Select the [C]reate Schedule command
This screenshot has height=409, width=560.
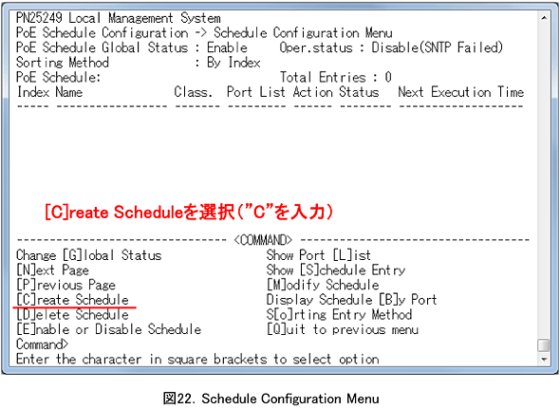(72, 300)
